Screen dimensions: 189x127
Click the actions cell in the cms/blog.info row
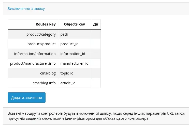pyautogui.click(x=96, y=83)
